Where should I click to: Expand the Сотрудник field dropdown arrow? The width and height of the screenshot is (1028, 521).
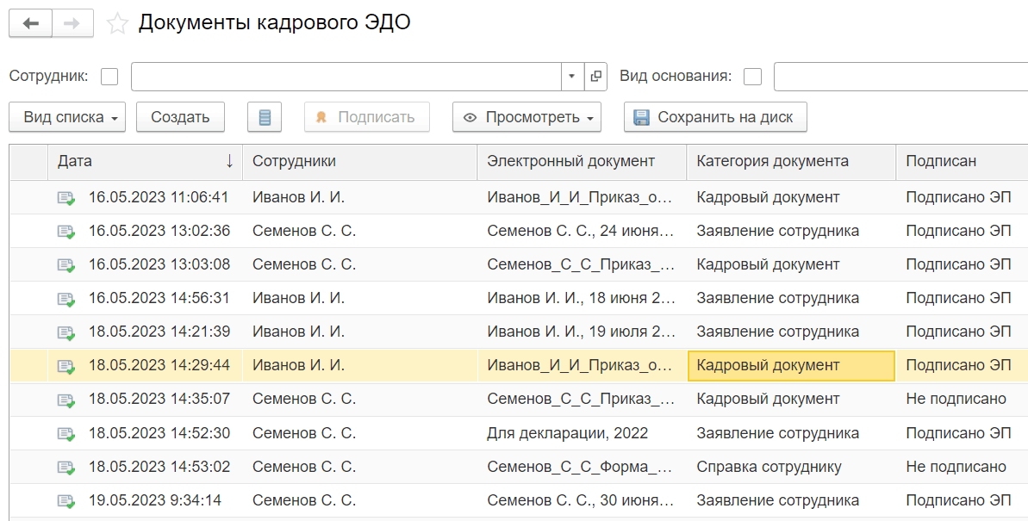click(572, 77)
